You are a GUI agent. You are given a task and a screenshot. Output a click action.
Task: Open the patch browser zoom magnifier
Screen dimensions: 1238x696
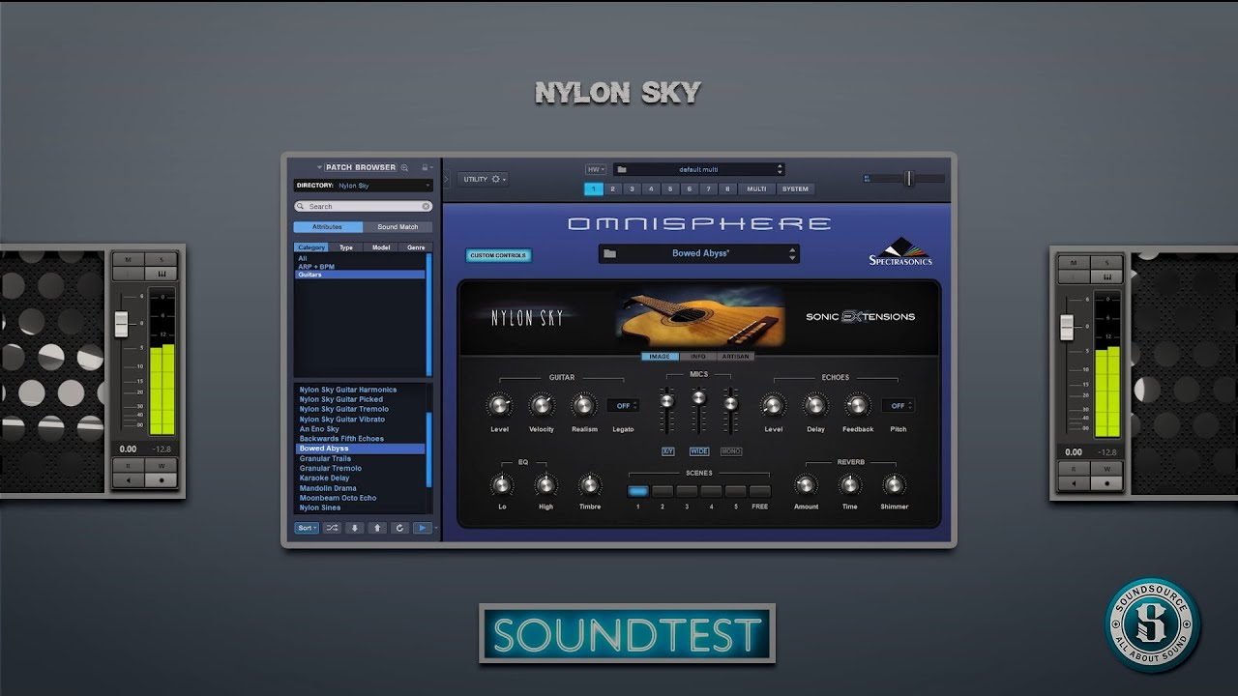405,167
